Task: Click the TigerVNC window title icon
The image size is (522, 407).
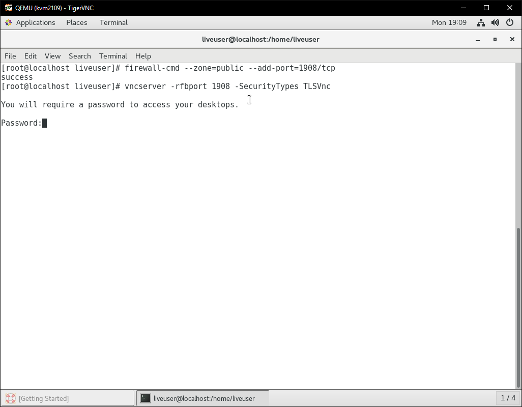Action: (8, 8)
